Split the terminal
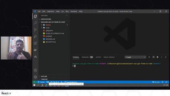The height and width of the screenshot is (96, 170). point(154,57)
